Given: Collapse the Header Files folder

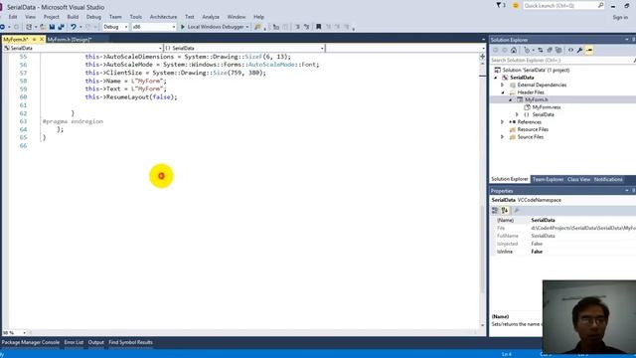Looking at the screenshot, I should tap(503, 92).
